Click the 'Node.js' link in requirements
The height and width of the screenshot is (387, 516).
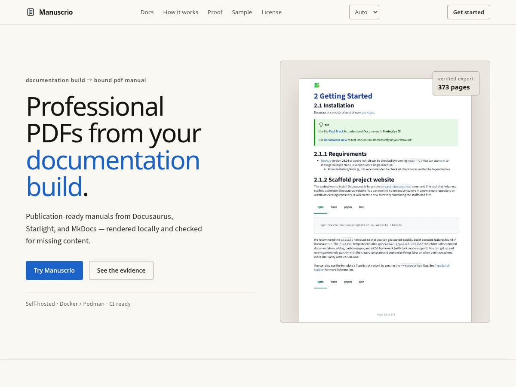pyautogui.click(x=326, y=161)
